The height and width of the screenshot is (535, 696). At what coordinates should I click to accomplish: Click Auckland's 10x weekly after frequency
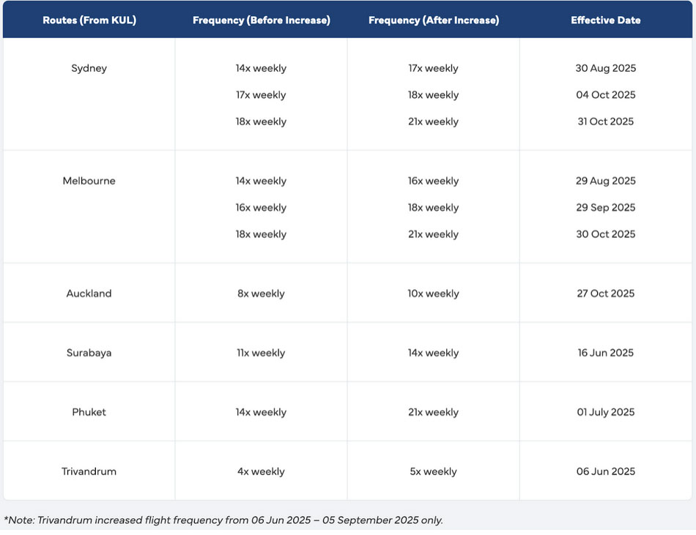point(433,293)
